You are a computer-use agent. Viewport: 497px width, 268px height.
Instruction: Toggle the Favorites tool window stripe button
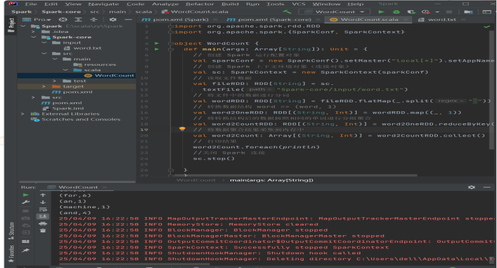[11, 254]
